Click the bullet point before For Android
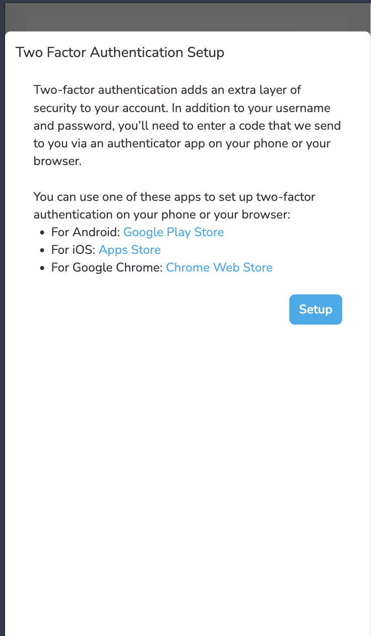Image resolution: width=371 pixels, height=636 pixels. tap(43, 233)
